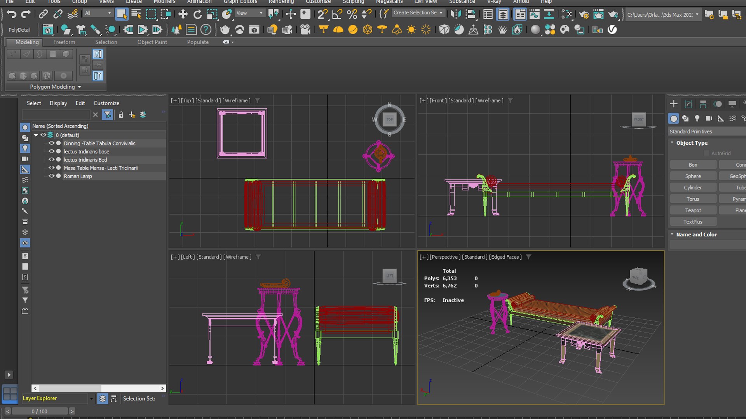Image resolution: width=746 pixels, height=419 pixels.
Task: Open the Standard Primitives category dropdown
Action: click(707, 132)
